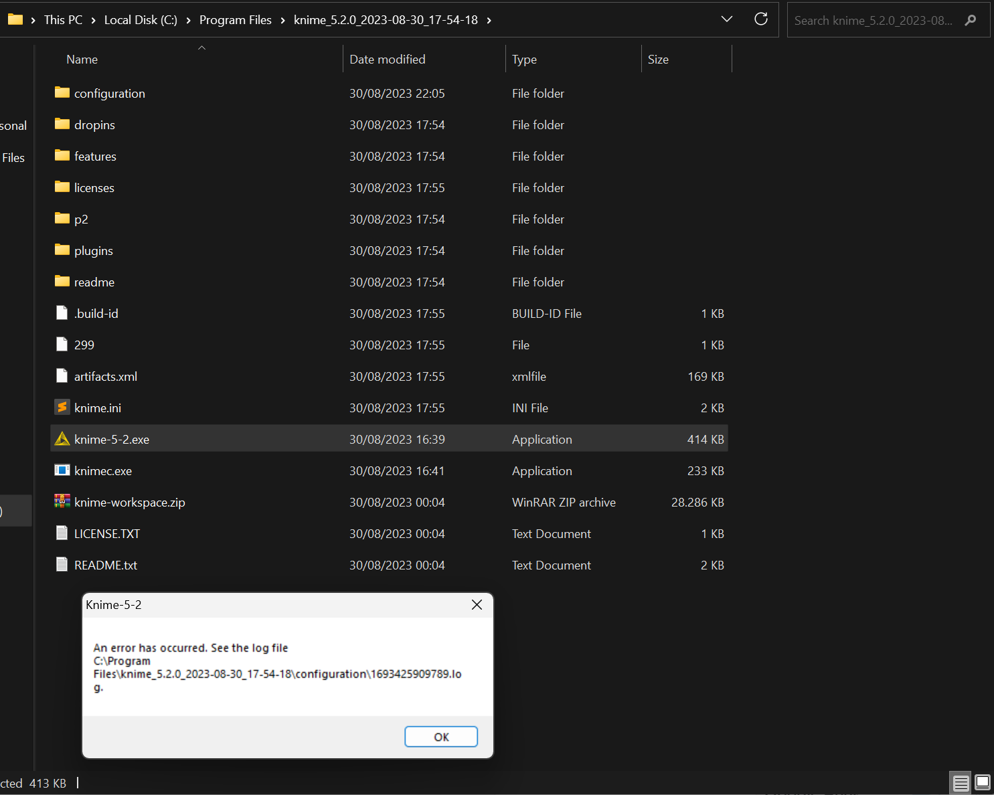This screenshot has height=795, width=994.
Task: Select the knime-5-2.exe file name
Action: pos(112,440)
